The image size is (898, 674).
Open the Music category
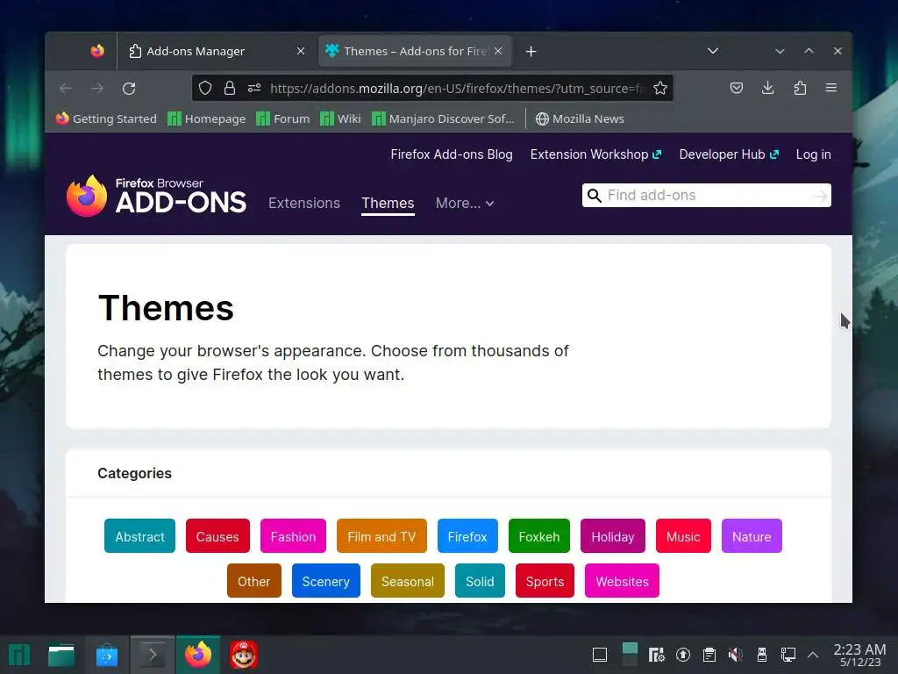pyautogui.click(x=683, y=536)
